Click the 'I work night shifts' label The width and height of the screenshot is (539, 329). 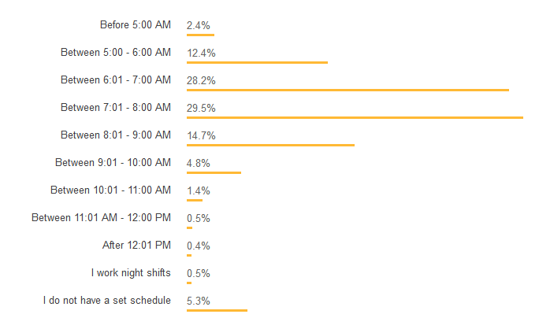(131, 272)
